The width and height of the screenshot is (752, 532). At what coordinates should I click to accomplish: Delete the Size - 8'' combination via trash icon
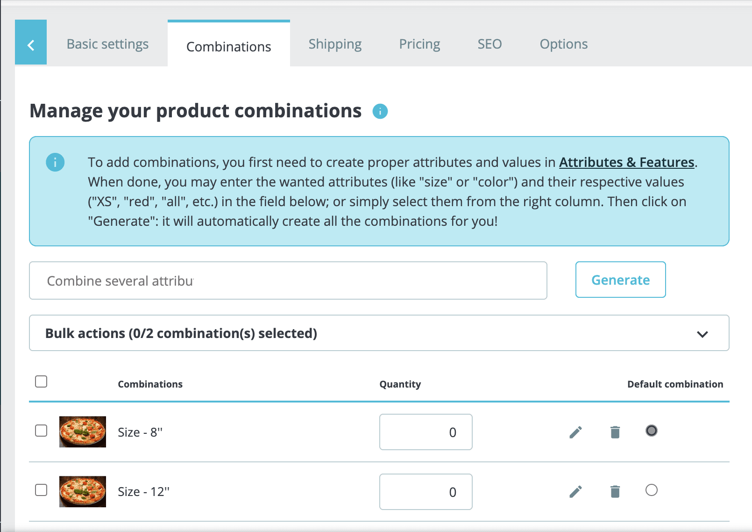coord(614,432)
